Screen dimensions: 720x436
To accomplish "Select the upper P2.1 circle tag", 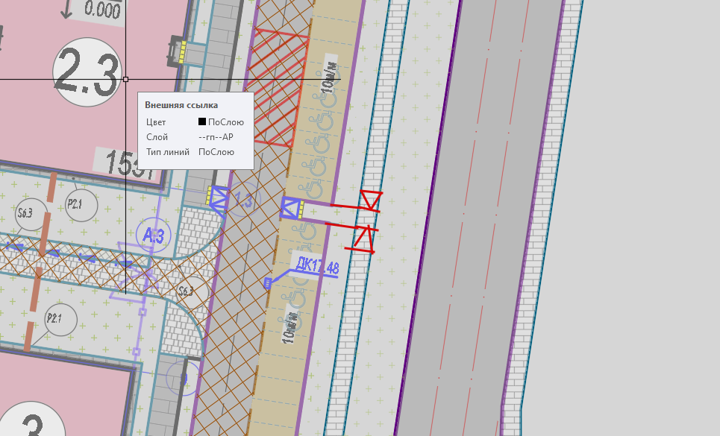I will [x=81, y=205].
